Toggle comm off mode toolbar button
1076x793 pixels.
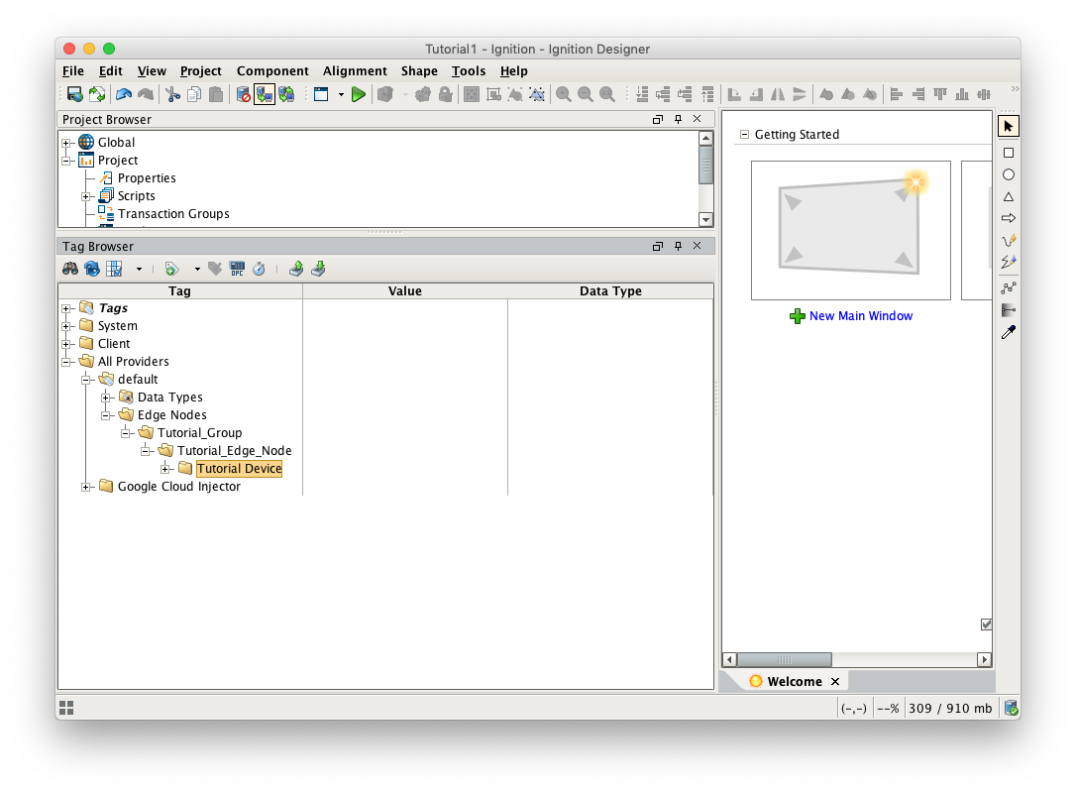(243, 94)
